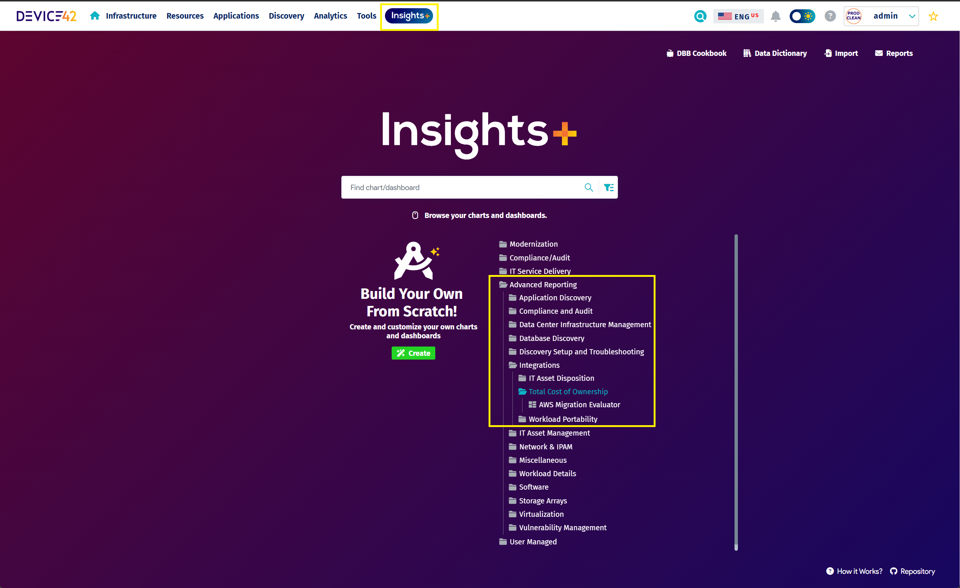This screenshot has width=960, height=588.
Task: Click the favorites star icon
Action: pyautogui.click(x=933, y=16)
